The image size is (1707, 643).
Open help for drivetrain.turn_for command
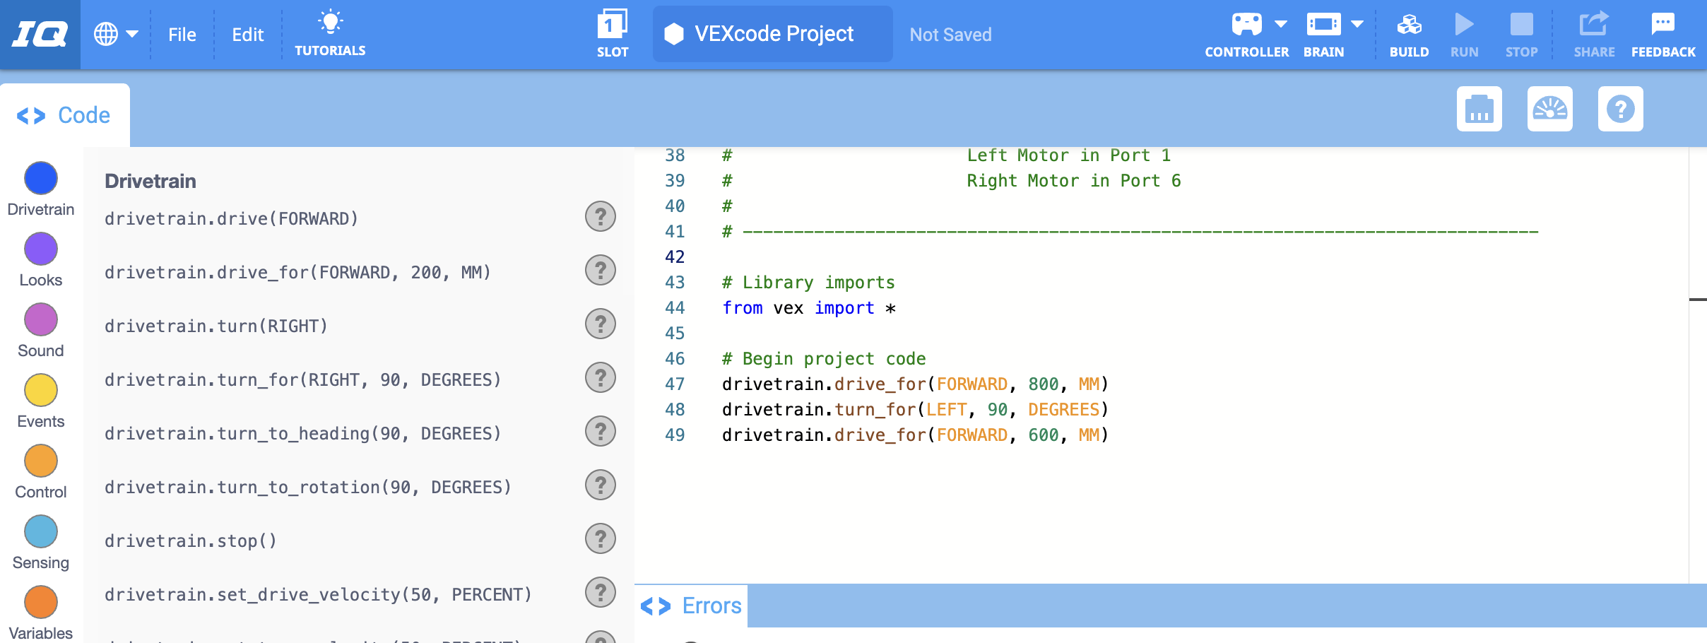tap(600, 377)
